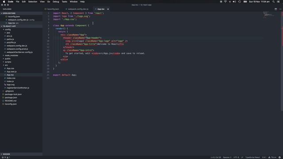The height and width of the screenshot is (159, 283).
Task: Expand the Docker panel section
Action: pos(21,154)
